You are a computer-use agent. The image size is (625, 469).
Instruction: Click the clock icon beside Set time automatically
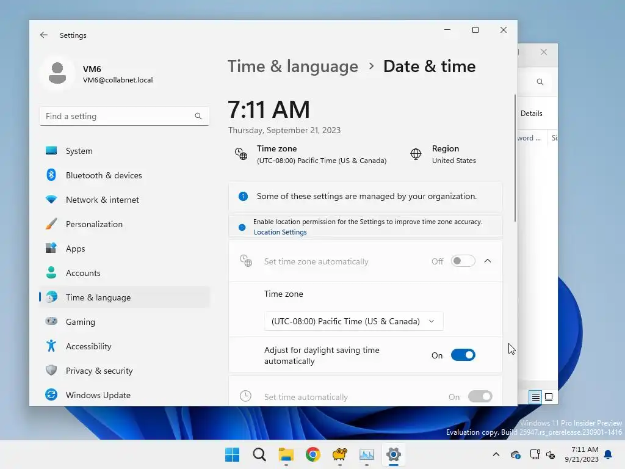pos(245,396)
